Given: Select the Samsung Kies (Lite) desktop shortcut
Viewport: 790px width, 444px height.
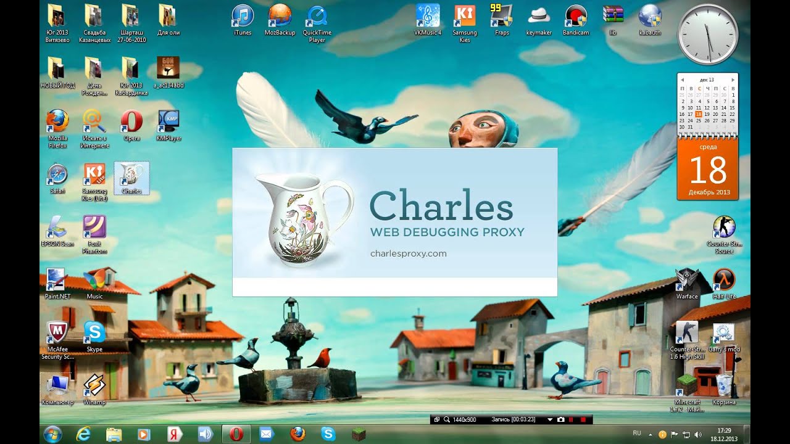Looking at the screenshot, I should coord(94,183).
